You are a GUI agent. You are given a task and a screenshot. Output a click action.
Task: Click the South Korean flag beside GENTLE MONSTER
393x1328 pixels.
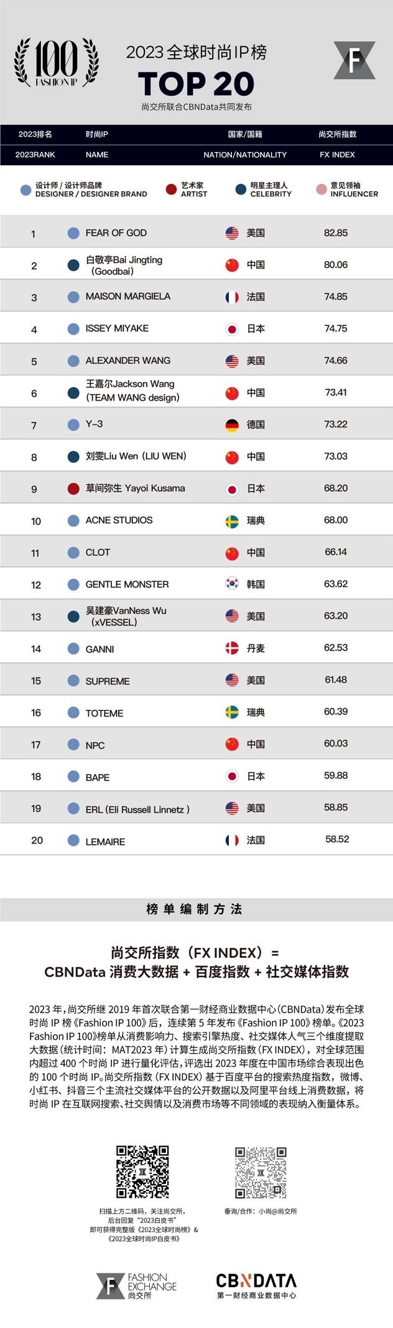pyautogui.click(x=232, y=585)
